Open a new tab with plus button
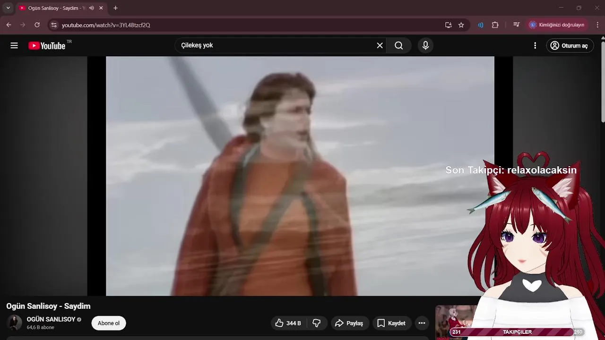Image resolution: width=605 pixels, height=340 pixels. coord(115,8)
